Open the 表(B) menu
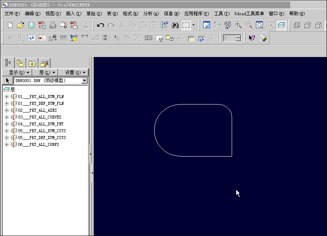Viewport: 327px width, 236px height. point(112,14)
